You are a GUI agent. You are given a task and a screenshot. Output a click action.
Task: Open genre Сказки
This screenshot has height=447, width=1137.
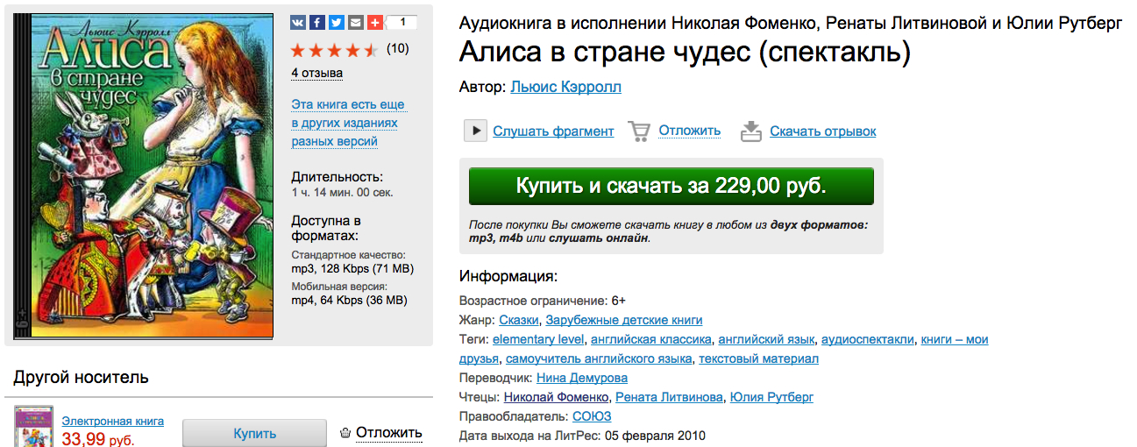tap(519, 320)
